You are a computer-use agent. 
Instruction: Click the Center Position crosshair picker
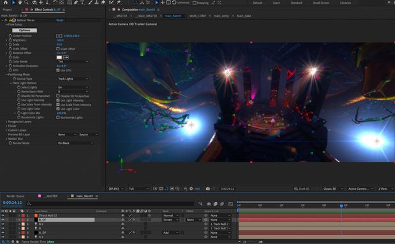click(x=59, y=36)
